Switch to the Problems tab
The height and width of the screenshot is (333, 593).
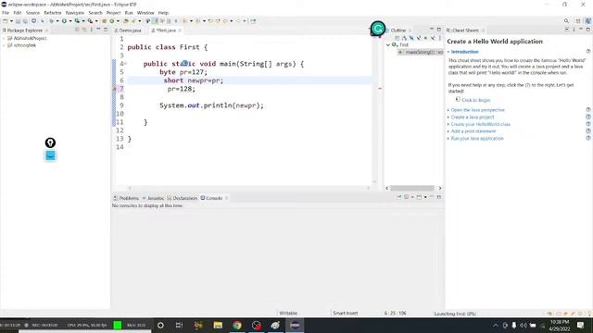click(x=126, y=198)
